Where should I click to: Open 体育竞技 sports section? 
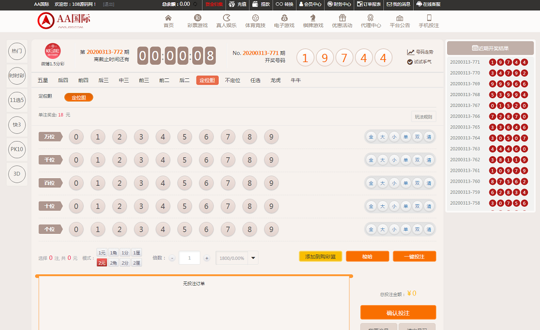255,21
